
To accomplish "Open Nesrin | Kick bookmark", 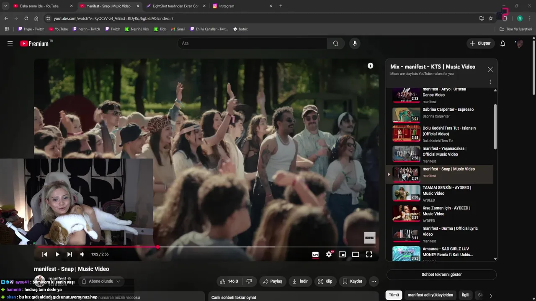I will [x=137, y=29].
